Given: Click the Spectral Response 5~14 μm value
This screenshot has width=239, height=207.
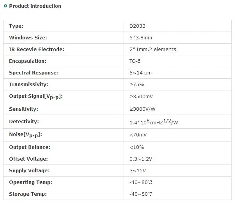Looking at the screenshot, I should (140, 73).
